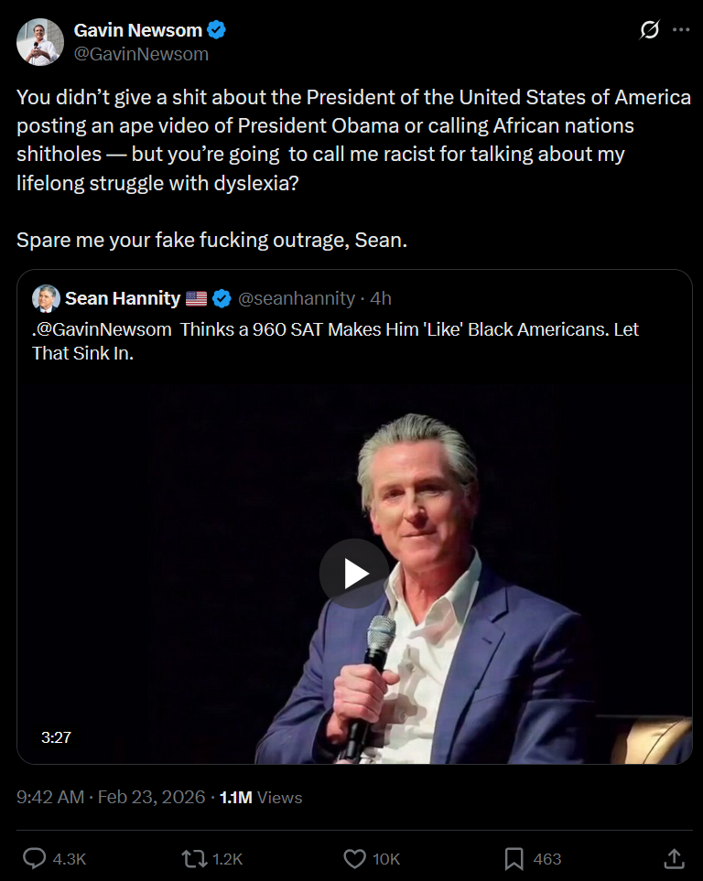703x881 pixels.
Task: Click the @GavinNewsom handle under the name
Action: (141, 54)
